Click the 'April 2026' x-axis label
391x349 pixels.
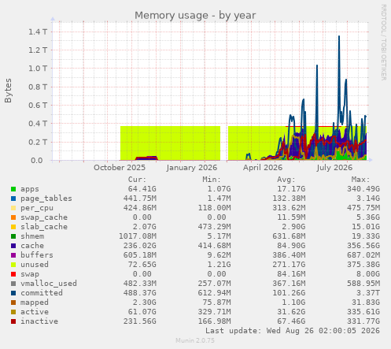click(x=263, y=168)
